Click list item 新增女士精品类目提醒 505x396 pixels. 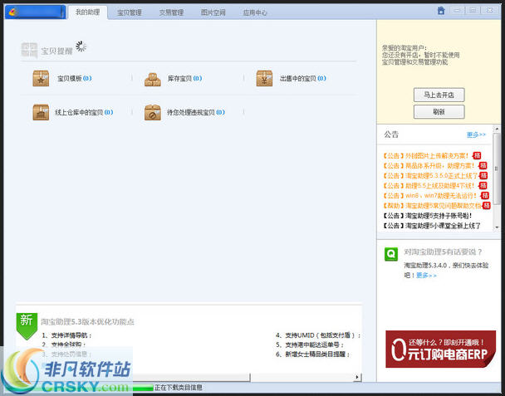click(x=313, y=354)
